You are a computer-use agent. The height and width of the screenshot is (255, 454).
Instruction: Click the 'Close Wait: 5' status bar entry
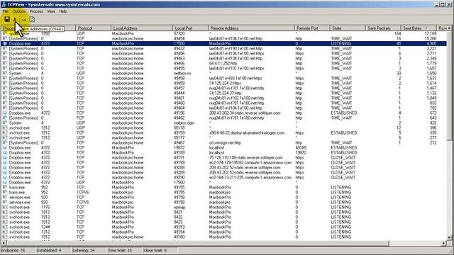155,250
